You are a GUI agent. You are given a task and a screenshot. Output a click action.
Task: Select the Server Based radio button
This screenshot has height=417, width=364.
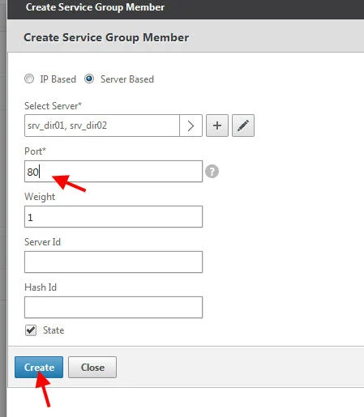tap(89, 79)
